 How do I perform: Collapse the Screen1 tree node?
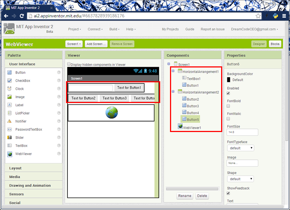click(169, 64)
